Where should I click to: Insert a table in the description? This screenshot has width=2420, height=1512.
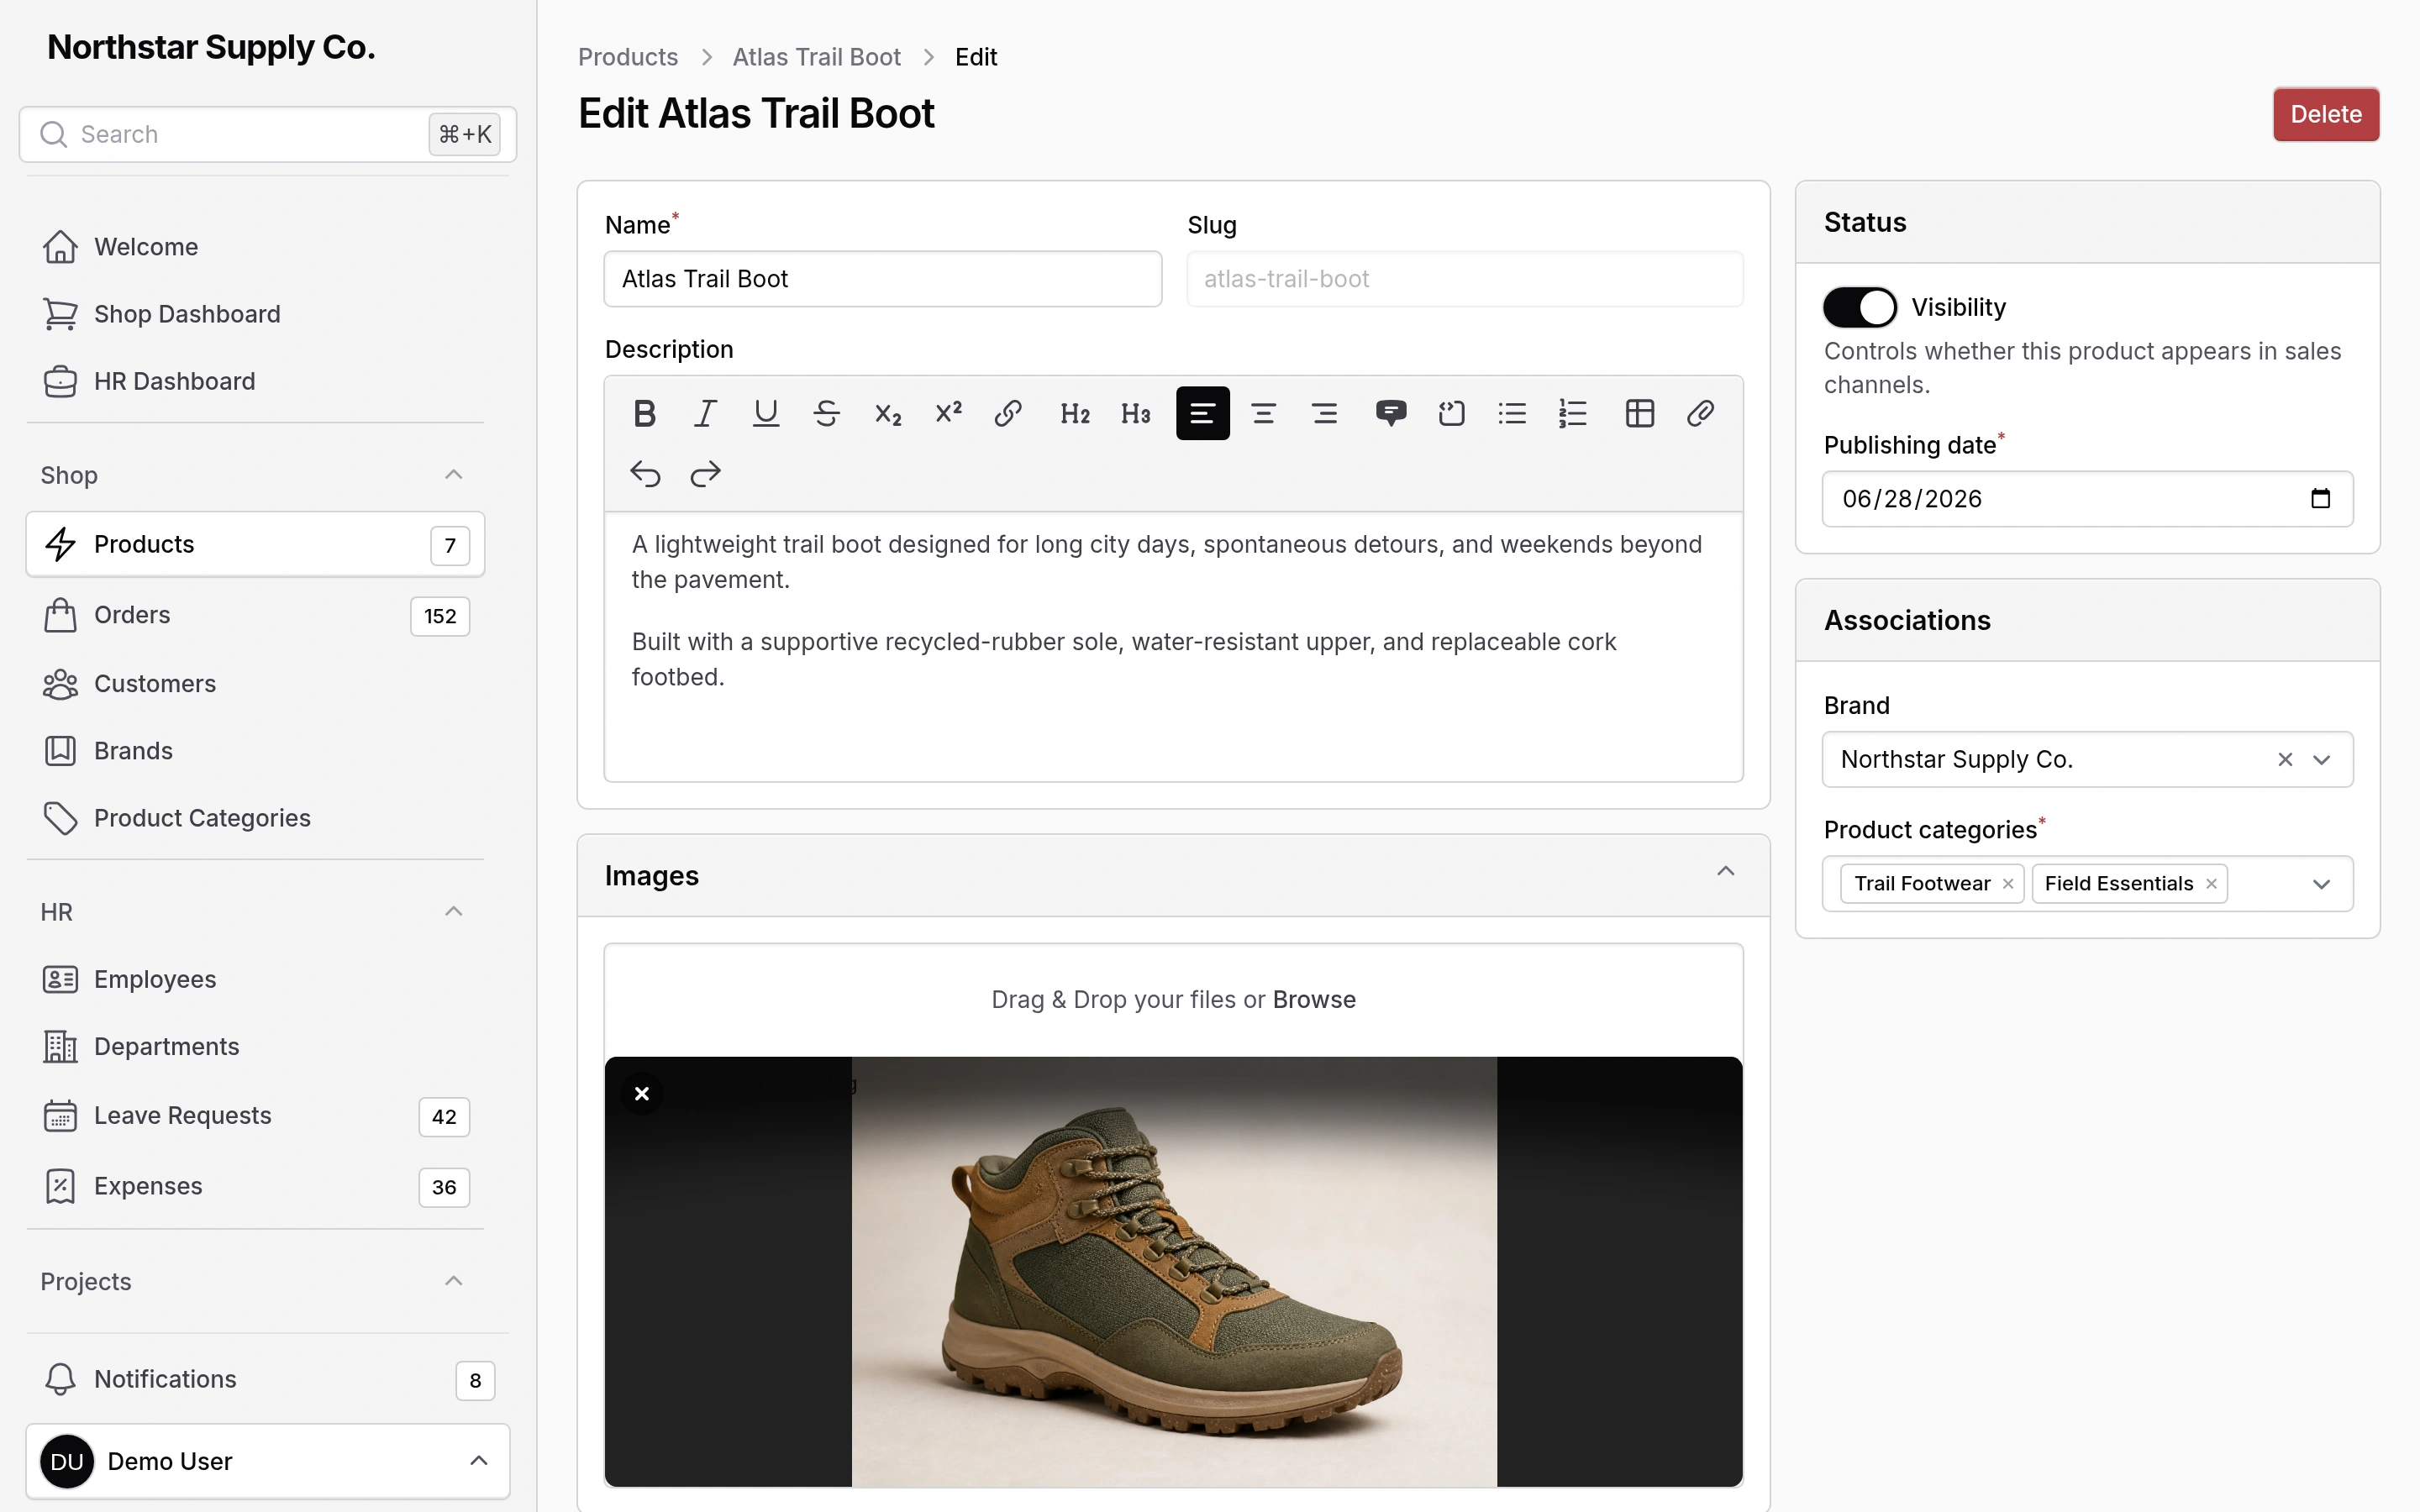point(1640,413)
